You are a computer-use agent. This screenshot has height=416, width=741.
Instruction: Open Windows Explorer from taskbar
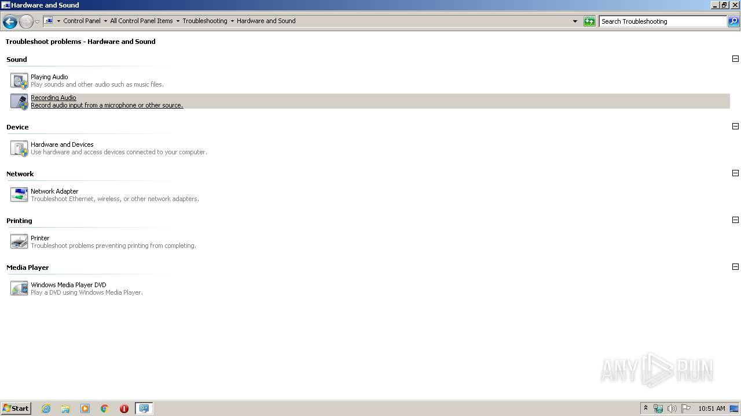point(65,408)
